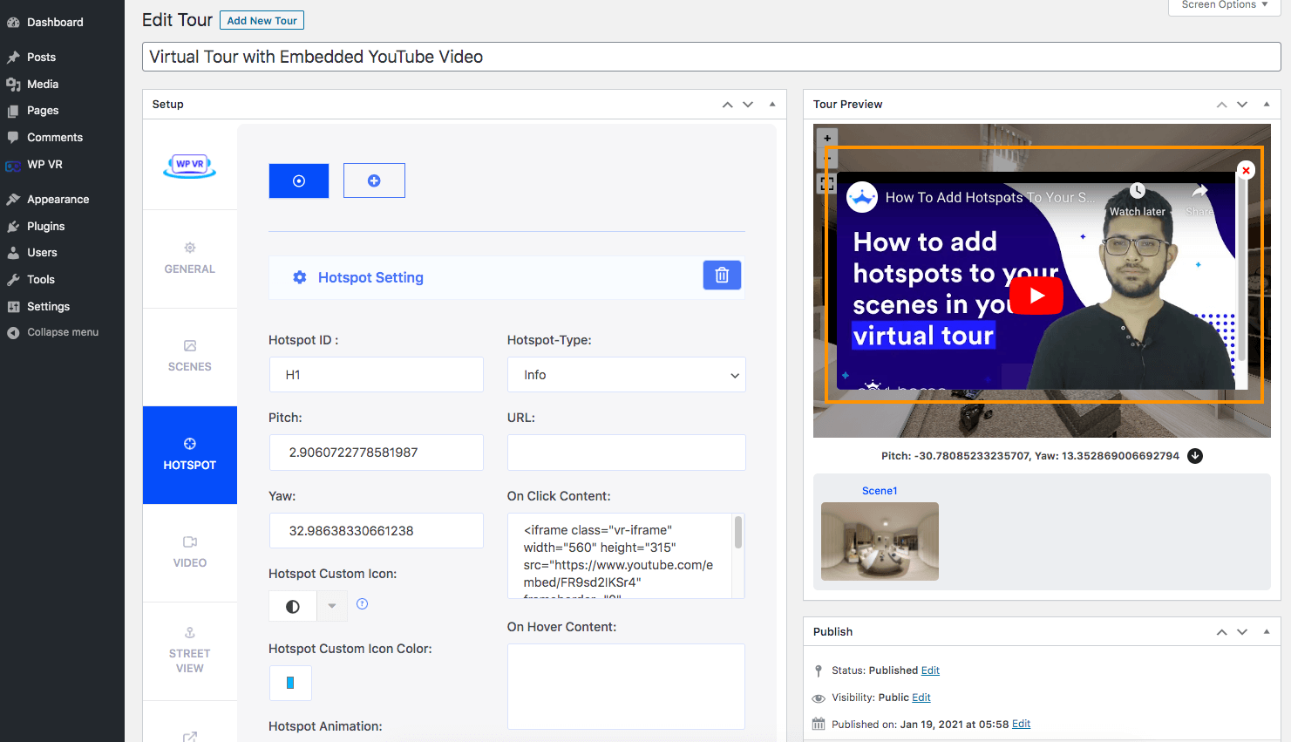1291x742 pixels.
Task: Edit the publish Status
Action: (930, 671)
